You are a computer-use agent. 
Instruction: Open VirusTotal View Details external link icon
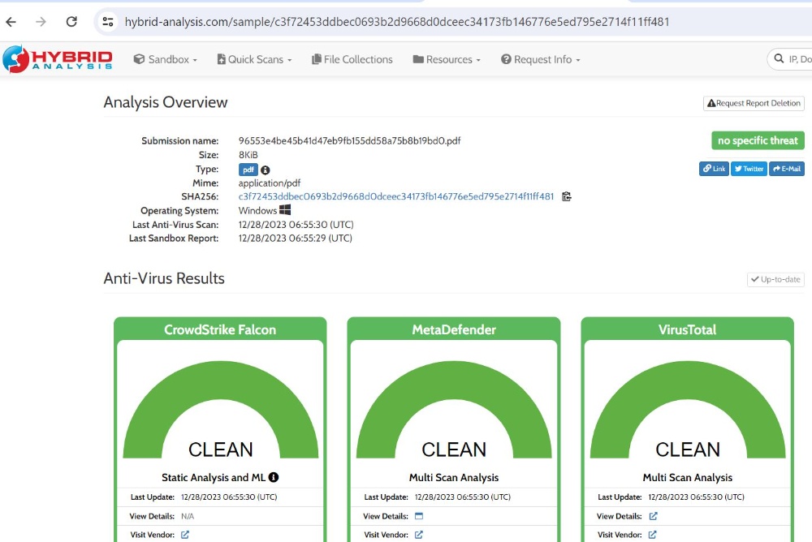pyautogui.click(x=653, y=516)
